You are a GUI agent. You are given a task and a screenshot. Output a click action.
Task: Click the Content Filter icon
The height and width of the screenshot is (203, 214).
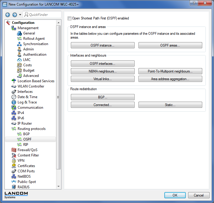coord(14,155)
